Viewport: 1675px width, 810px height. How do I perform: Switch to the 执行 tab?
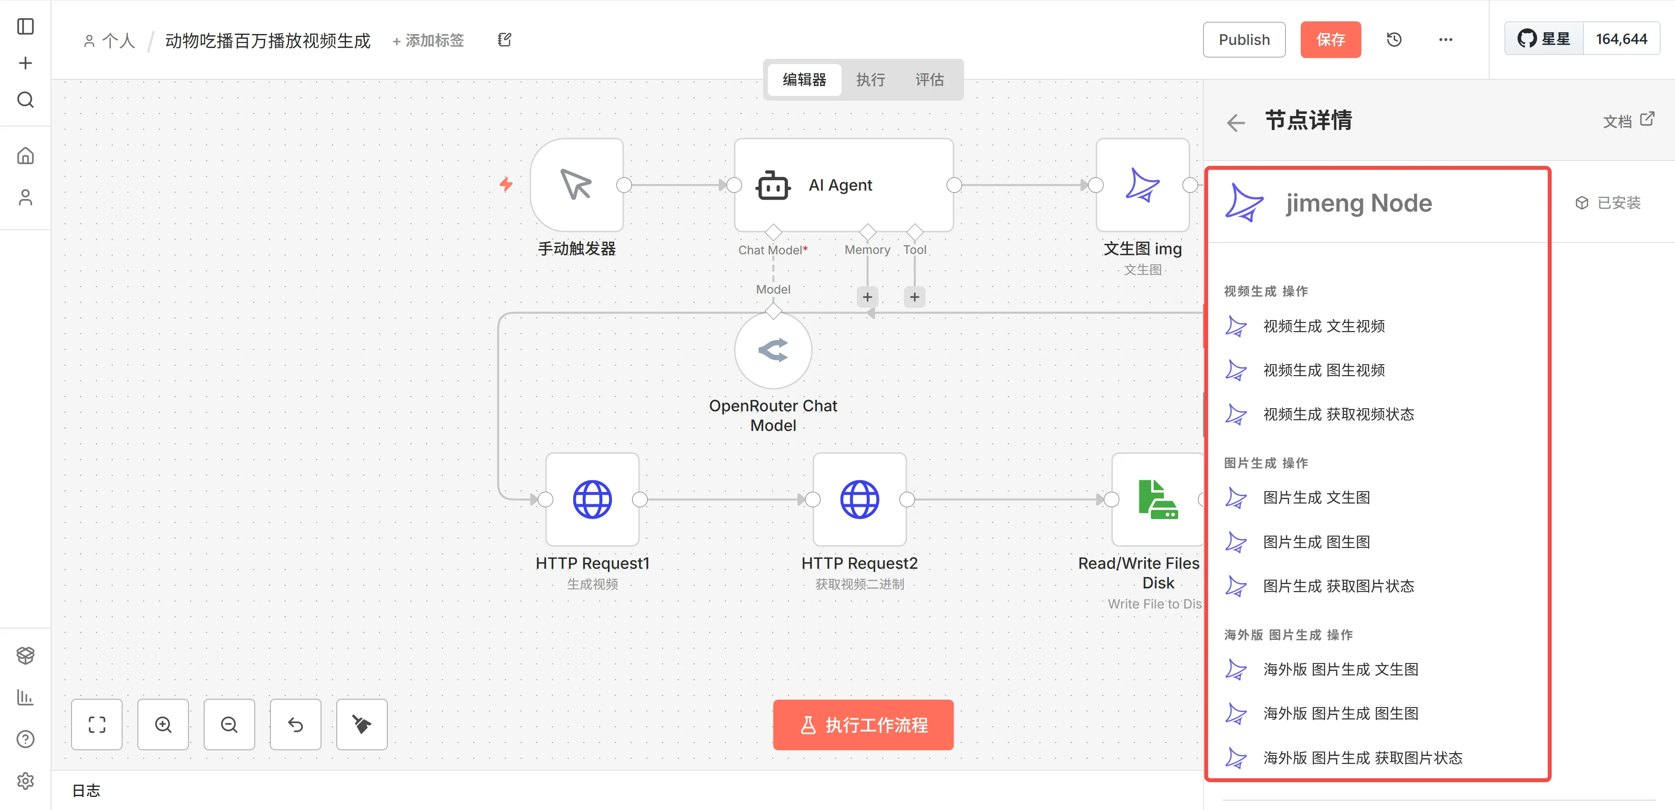pos(870,79)
